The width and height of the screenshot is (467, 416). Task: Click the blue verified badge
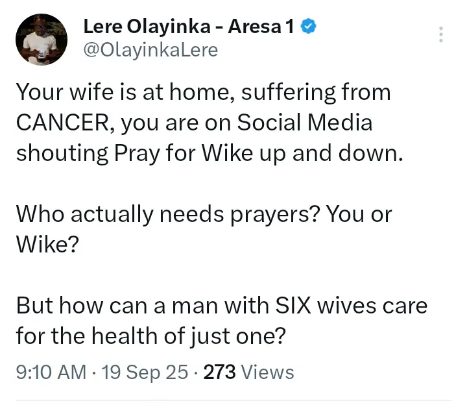click(x=311, y=27)
